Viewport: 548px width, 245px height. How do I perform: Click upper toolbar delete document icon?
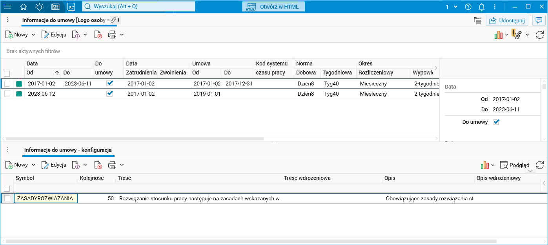[98, 34]
